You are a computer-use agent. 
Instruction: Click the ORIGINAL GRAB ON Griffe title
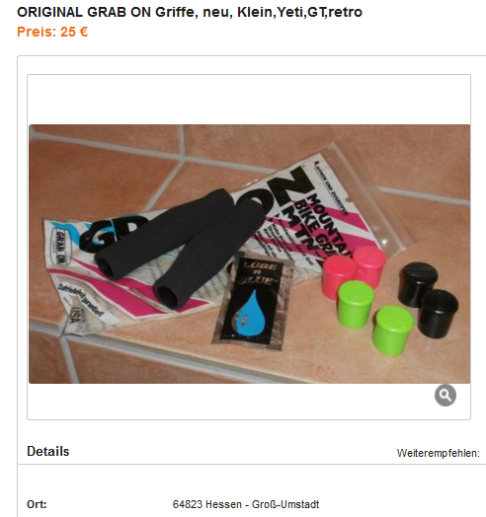[190, 12]
